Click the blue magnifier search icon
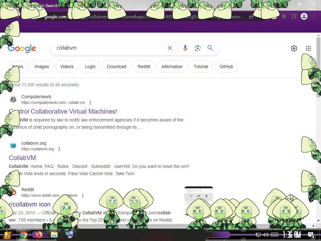321x241 pixels. click(210, 48)
